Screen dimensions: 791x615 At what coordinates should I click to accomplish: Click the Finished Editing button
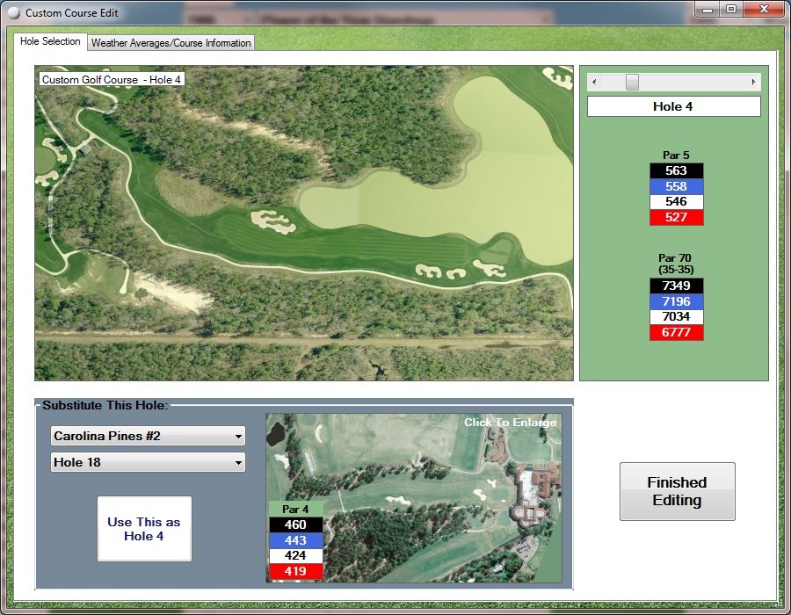pos(677,491)
